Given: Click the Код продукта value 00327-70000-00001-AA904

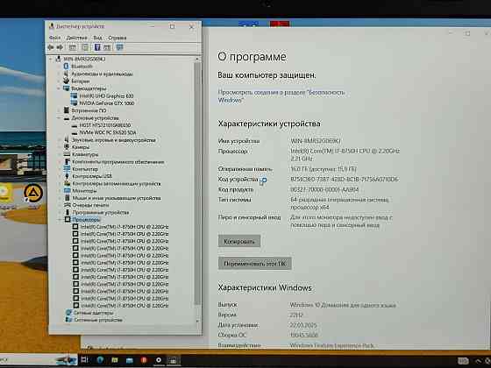Looking at the screenshot, I should [324, 189].
